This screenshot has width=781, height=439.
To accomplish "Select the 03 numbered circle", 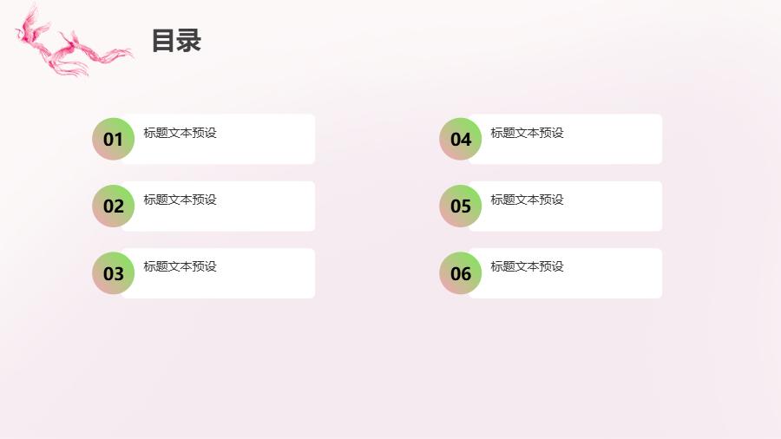I will 114,273.
